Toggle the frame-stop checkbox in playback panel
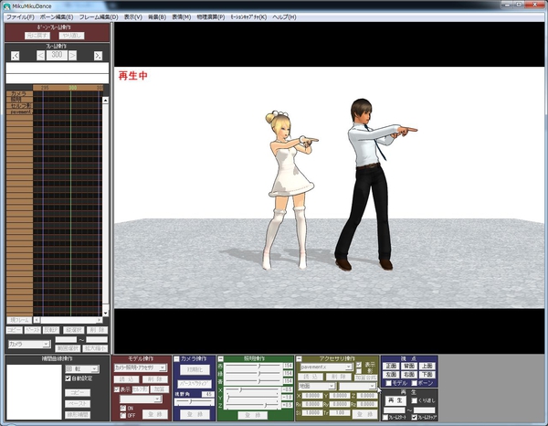Viewport: 548px width, 426px height. [x=415, y=418]
